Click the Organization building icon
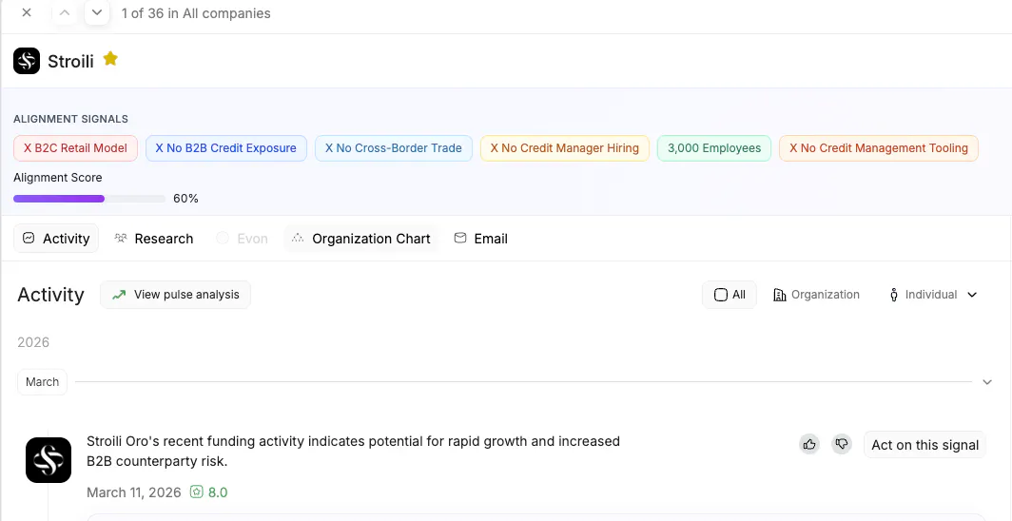Viewport: 1012px width, 521px height. [780, 296]
